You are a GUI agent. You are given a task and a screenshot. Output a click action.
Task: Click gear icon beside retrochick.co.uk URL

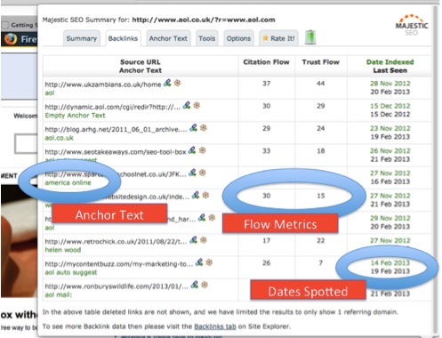click(x=203, y=240)
